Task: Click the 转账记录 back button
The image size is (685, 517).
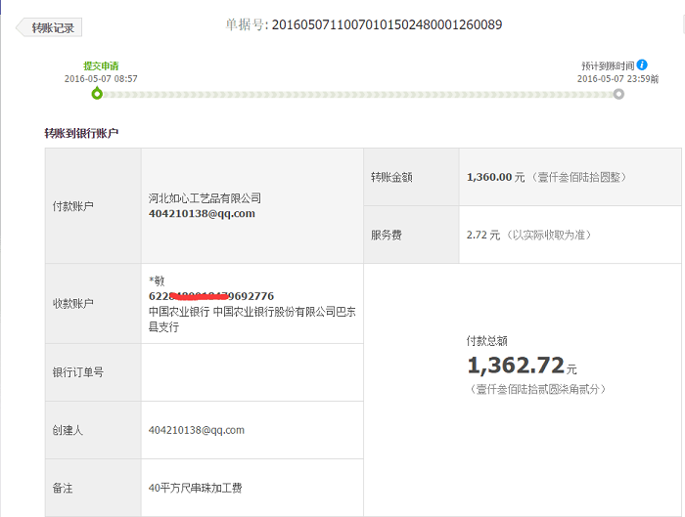Action: pos(50,27)
